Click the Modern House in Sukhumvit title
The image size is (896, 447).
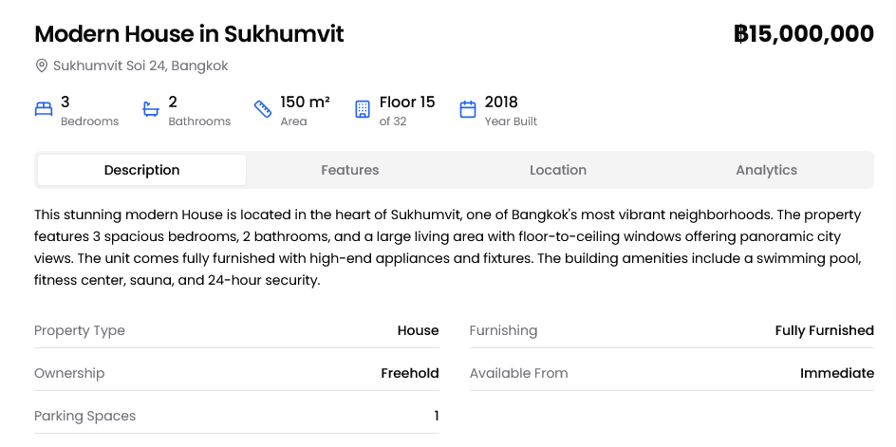click(x=189, y=34)
